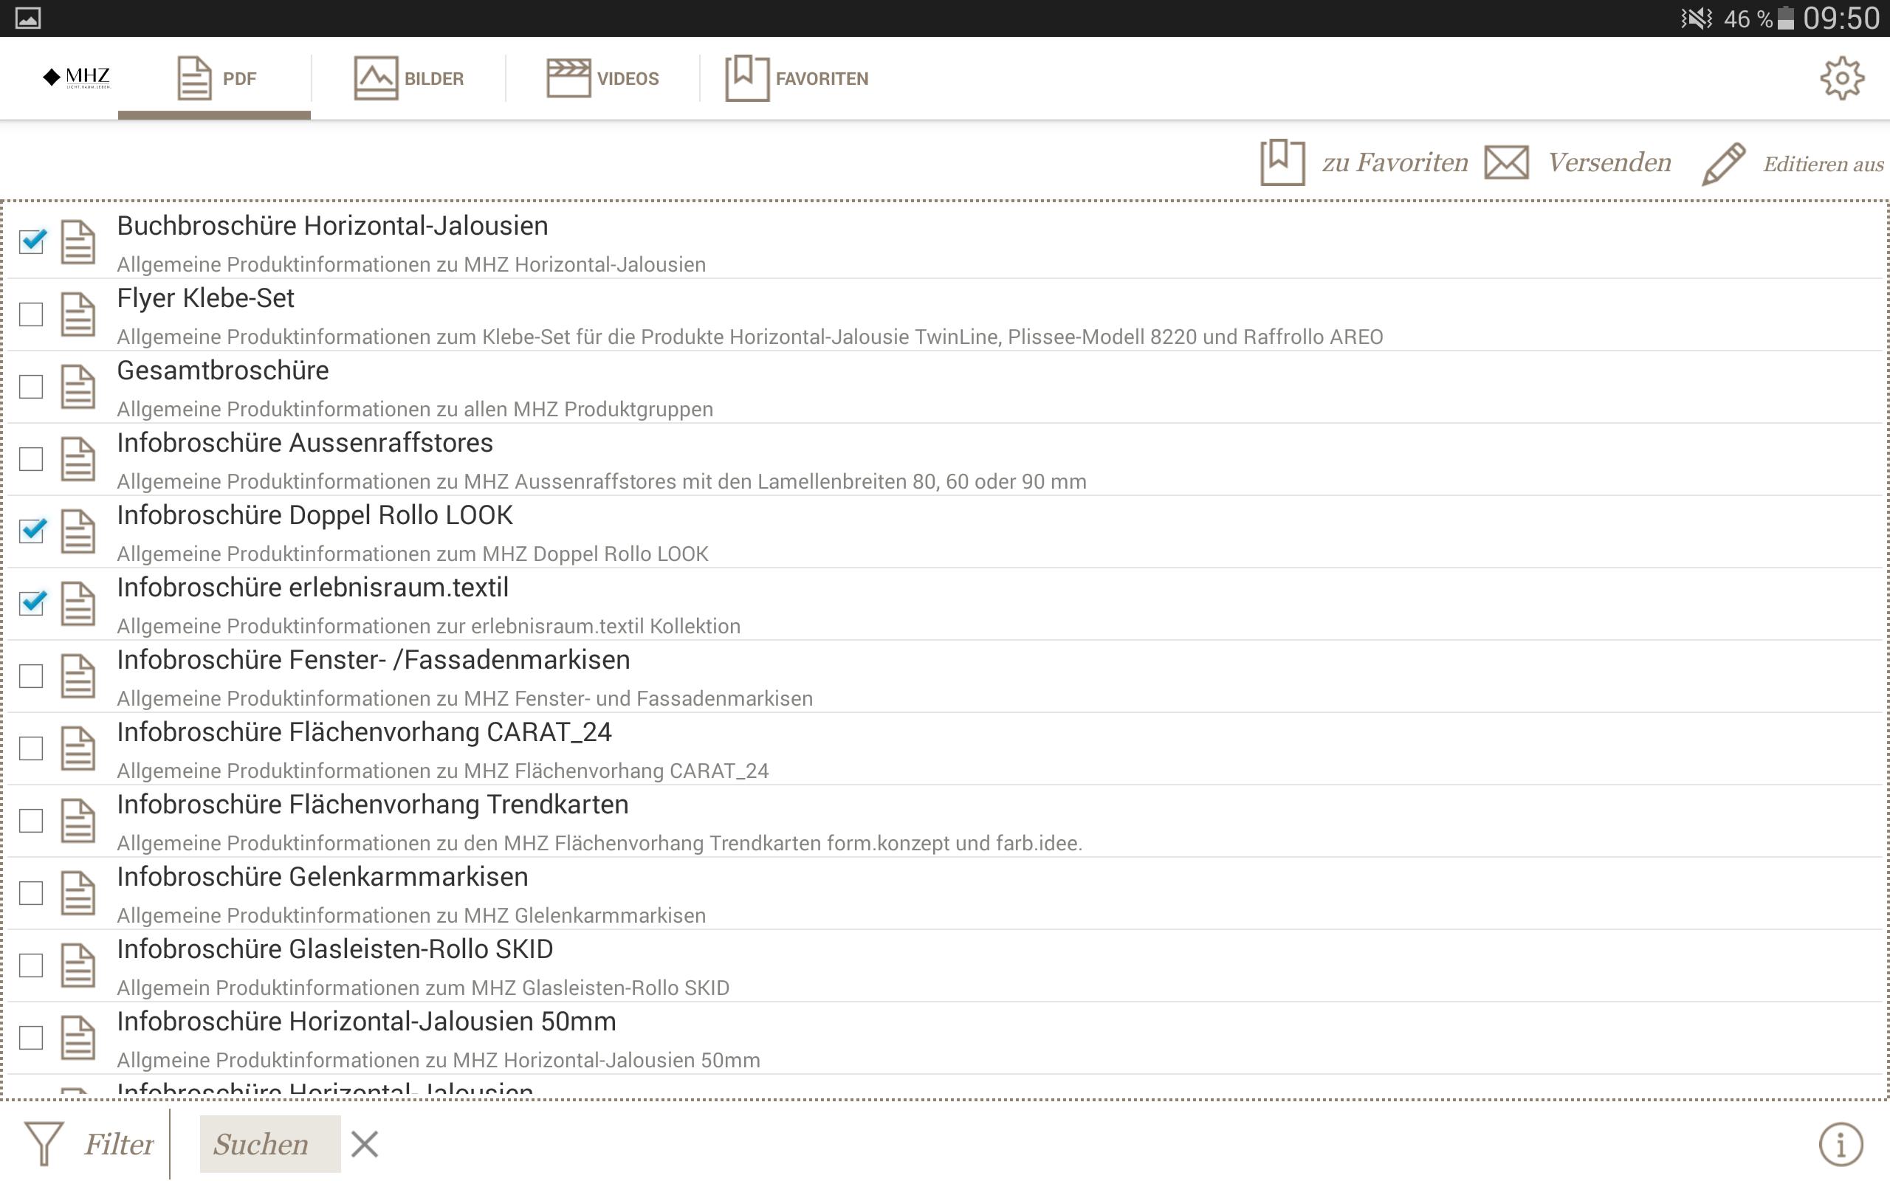Click document icon of Fenster- /Fassadenmarkisen

pyautogui.click(x=78, y=676)
